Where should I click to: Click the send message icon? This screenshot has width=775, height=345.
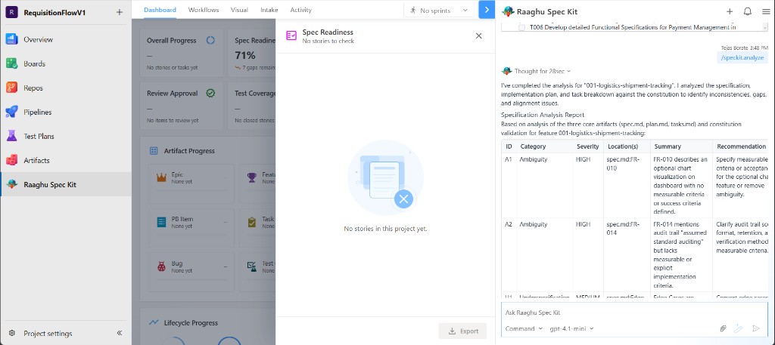(x=756, y=328)
